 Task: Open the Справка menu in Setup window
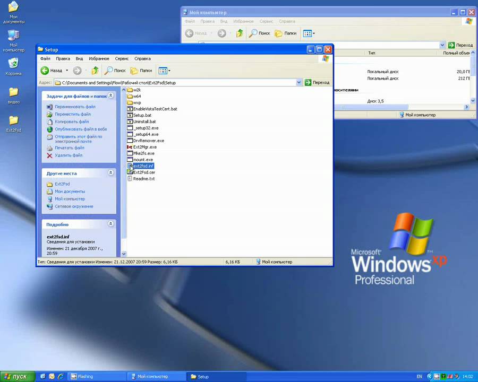[142, 58]
